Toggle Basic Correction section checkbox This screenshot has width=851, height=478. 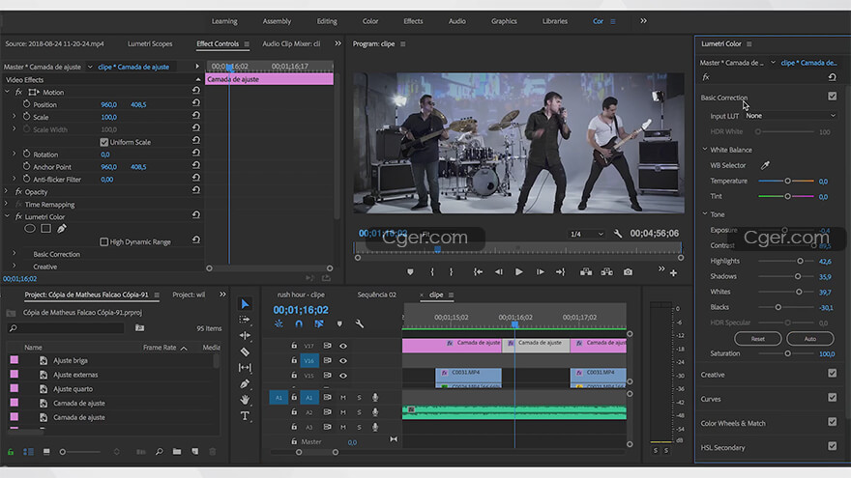point(832,96)
